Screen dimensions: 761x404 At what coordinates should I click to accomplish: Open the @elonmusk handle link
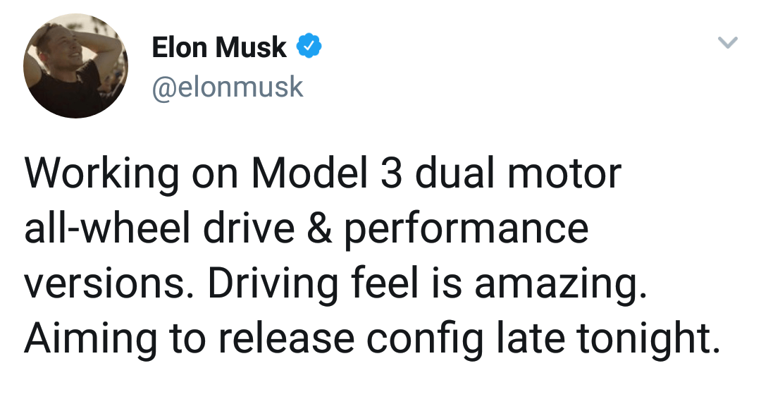point(228,87)
